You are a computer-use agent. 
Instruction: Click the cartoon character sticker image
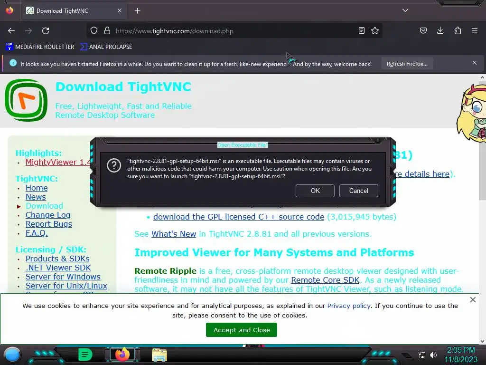(470, 113)
